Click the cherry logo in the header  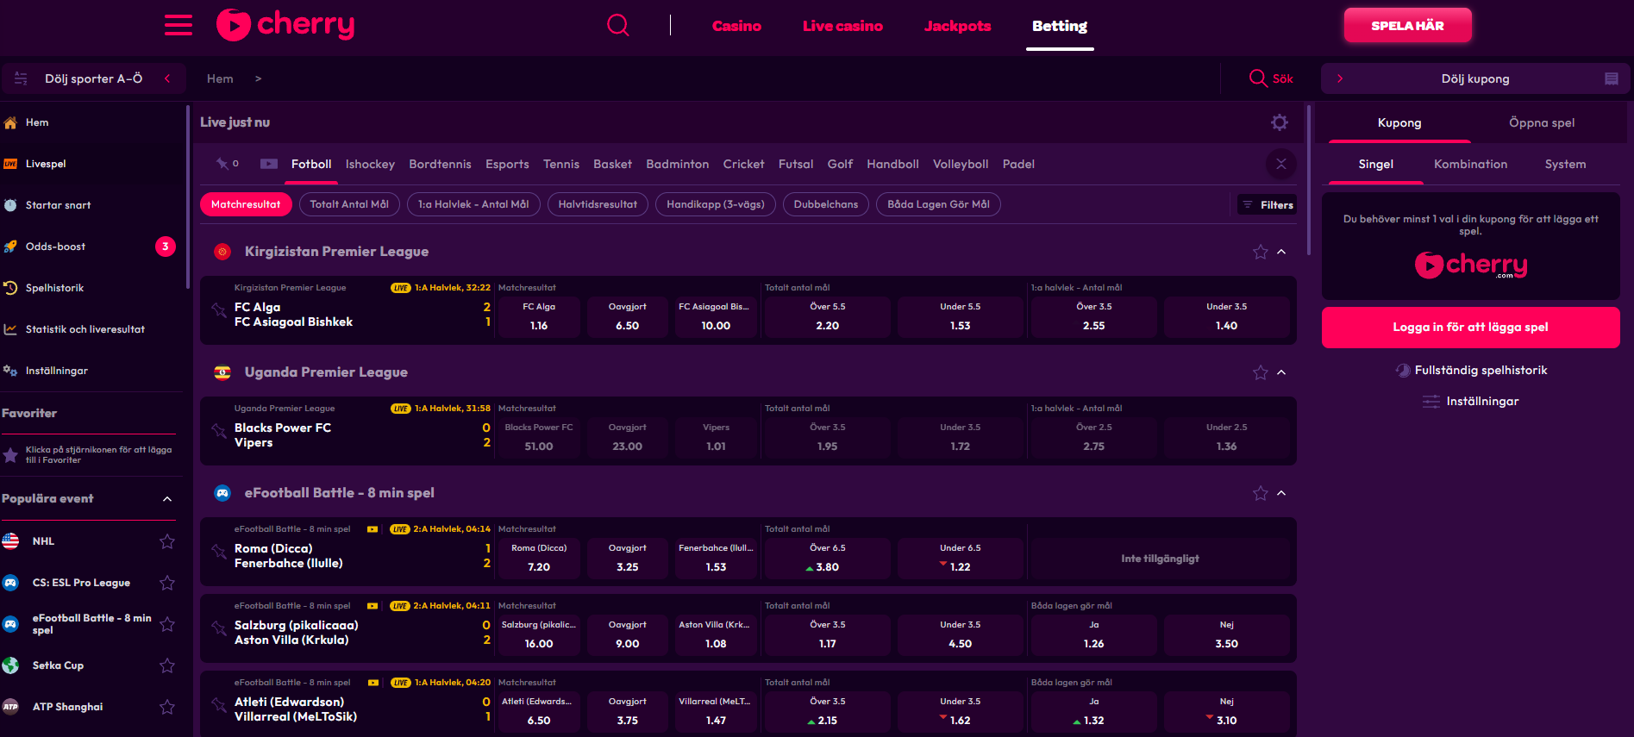click(285, 25)
